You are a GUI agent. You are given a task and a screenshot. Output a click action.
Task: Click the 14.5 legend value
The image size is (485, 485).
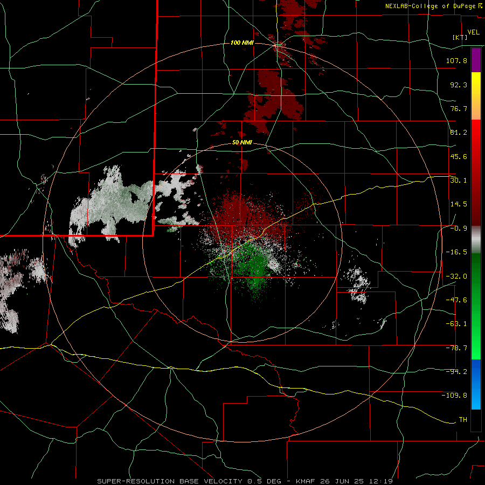459,204
